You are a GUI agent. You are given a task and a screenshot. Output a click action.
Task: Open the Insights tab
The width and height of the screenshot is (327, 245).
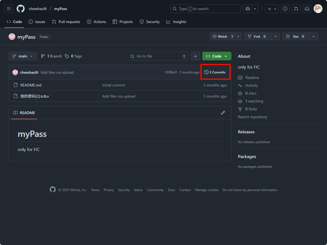tap(176, 22)
